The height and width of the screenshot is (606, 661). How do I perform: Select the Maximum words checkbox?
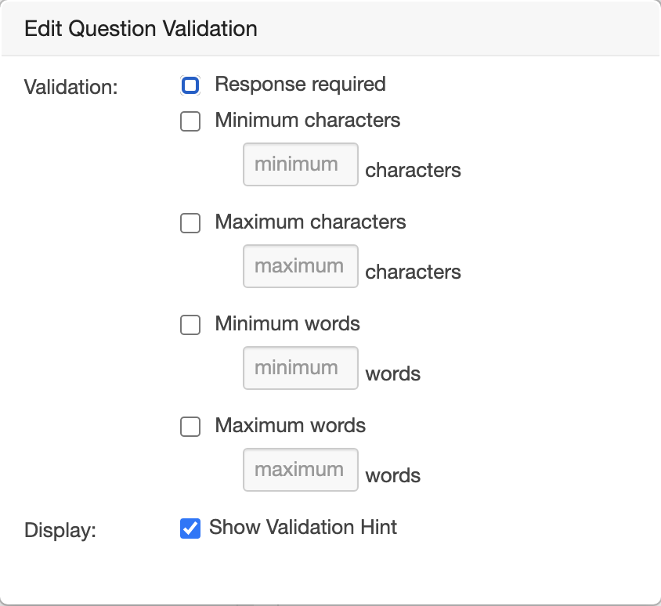[x=190, y=427]
